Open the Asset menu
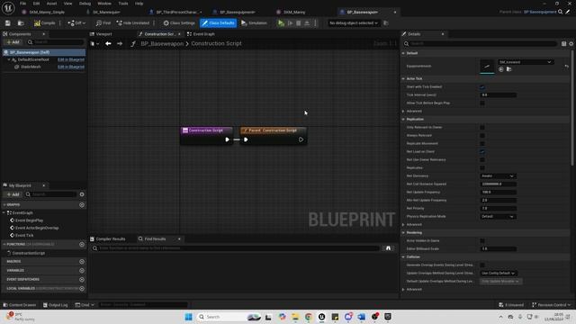Viewport: 576px width, 324px height. pos(51,4)
